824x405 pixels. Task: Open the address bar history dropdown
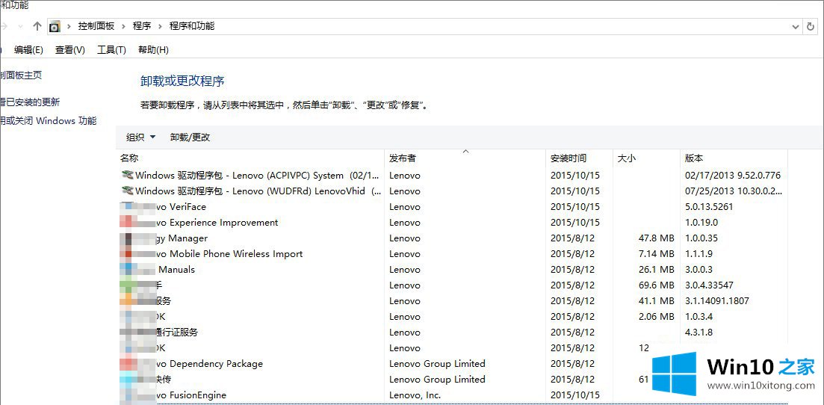(795, 26)
